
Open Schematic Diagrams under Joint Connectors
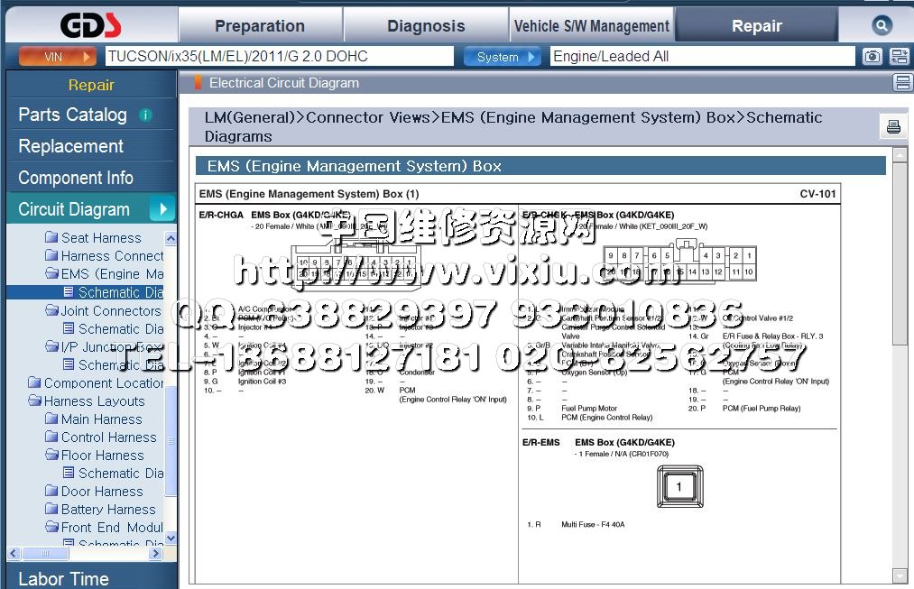tap(120, 329)
